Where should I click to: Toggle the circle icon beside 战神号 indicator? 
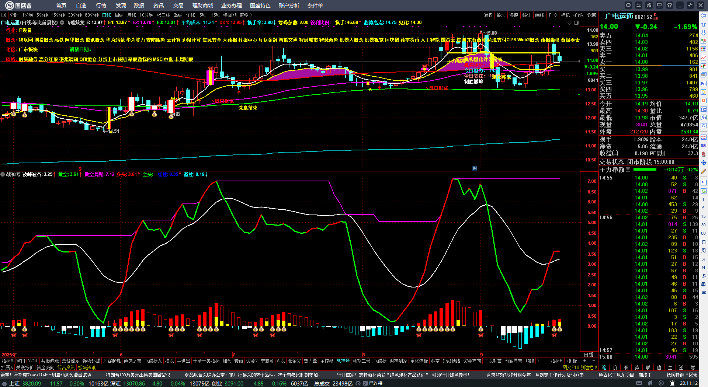pos(3,174)
